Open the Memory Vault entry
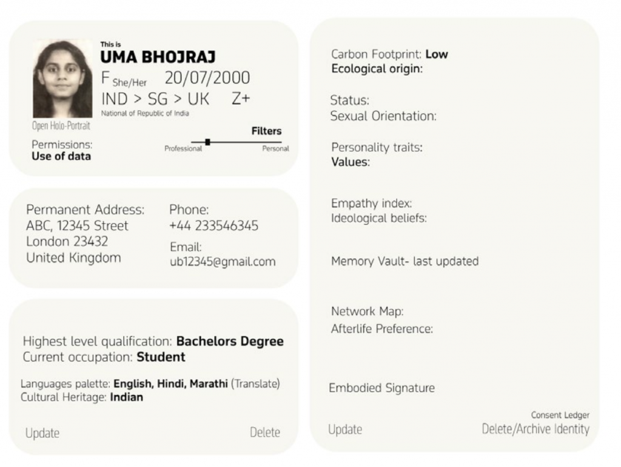This screenshot has width=621, height=467. coord(404,261)
